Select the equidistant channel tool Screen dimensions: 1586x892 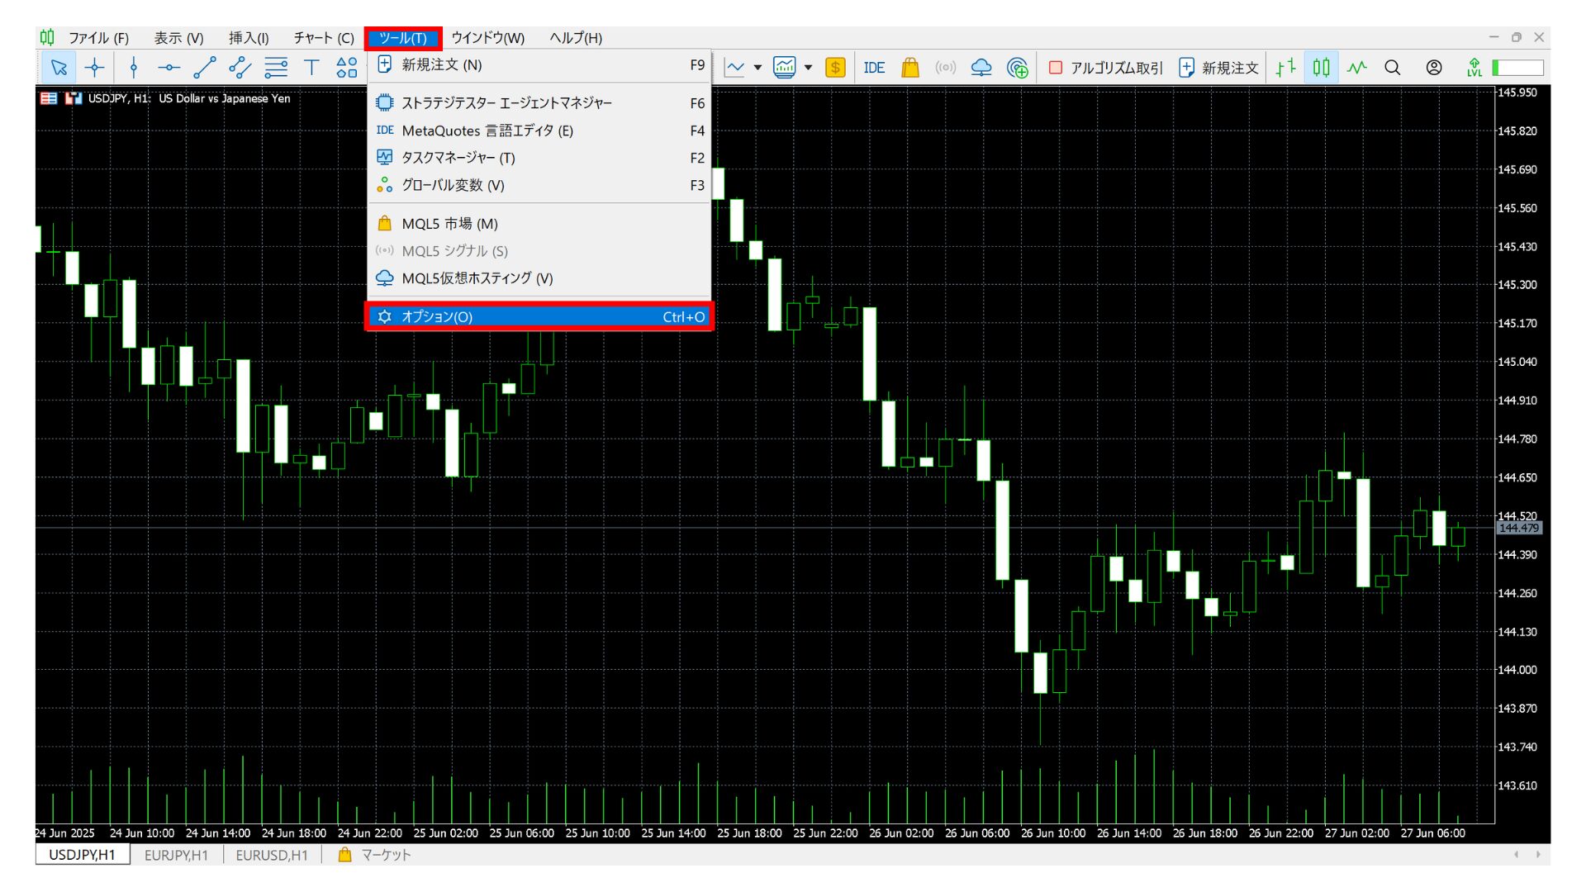240,68
